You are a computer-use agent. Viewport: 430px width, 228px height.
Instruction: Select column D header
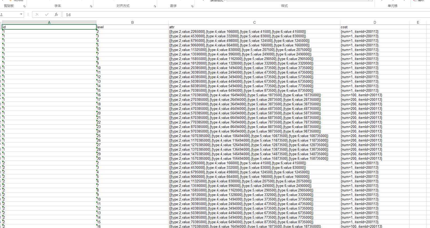tap(375, 22)
